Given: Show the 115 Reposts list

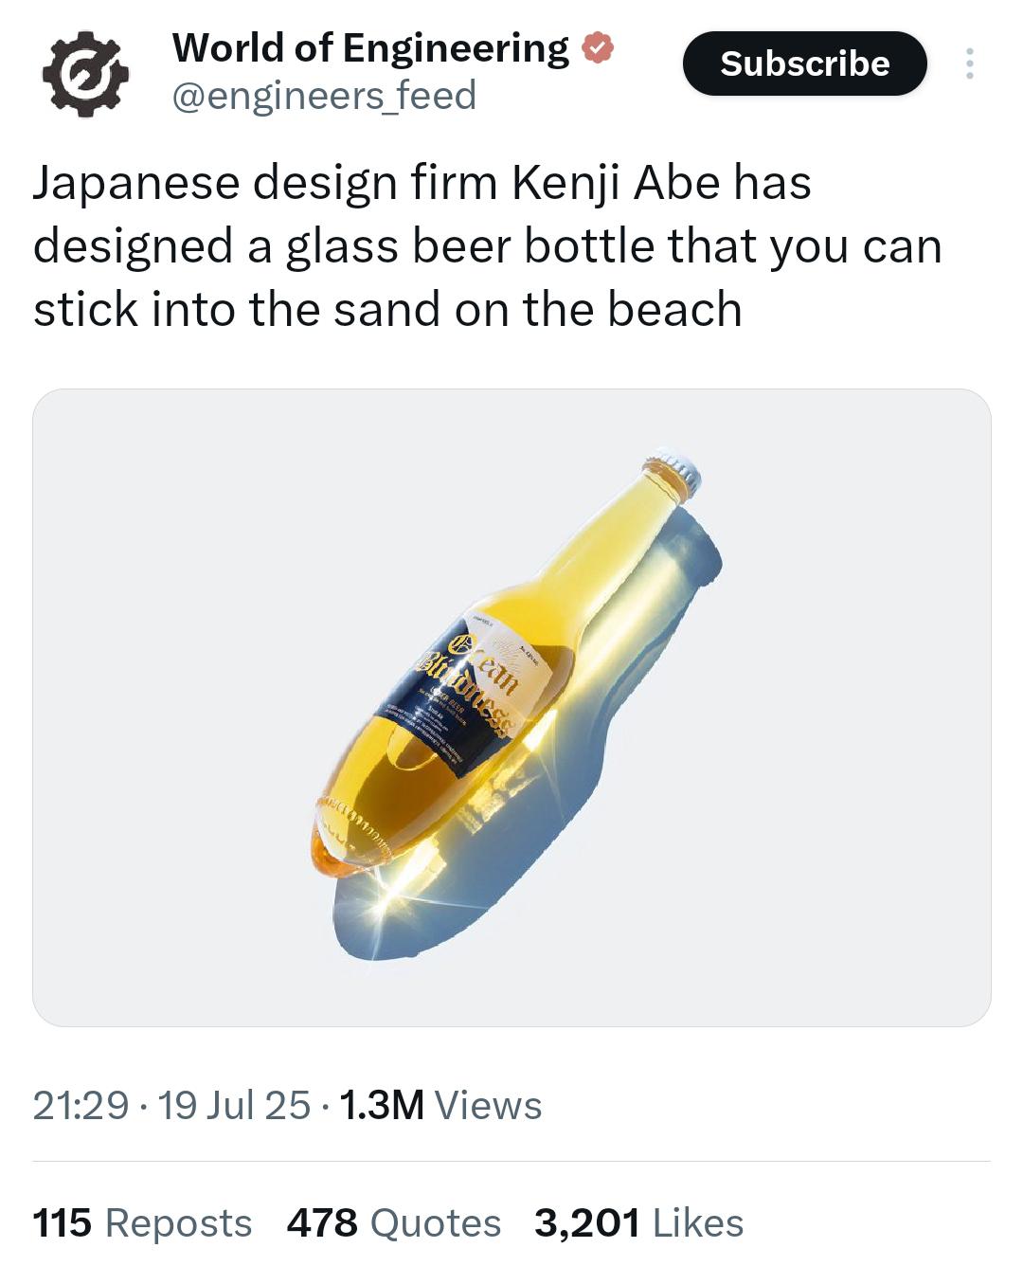Looking at the screenshot, I should pos(142,1222).
